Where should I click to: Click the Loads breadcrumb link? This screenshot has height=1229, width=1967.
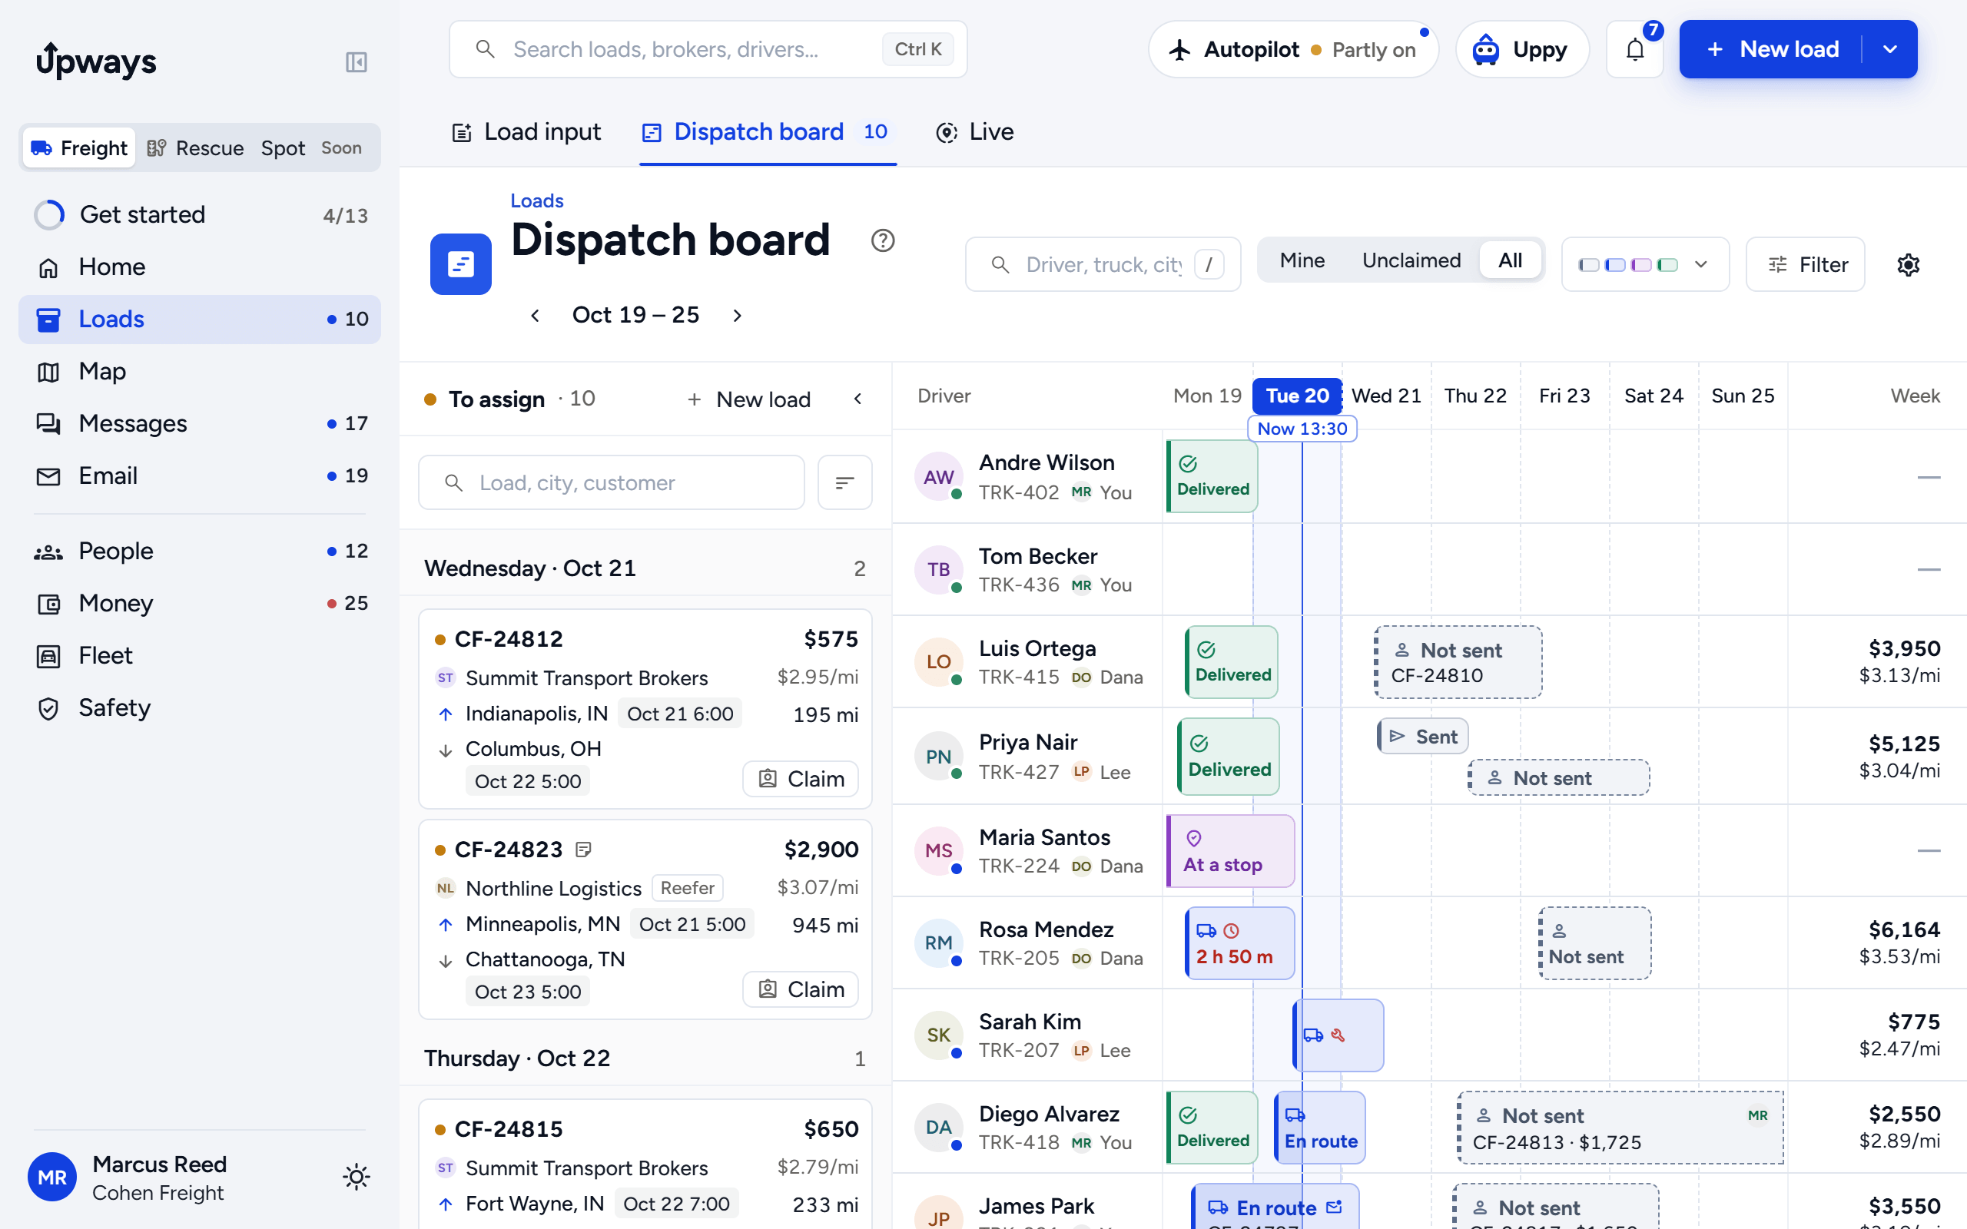coord(536,200)
